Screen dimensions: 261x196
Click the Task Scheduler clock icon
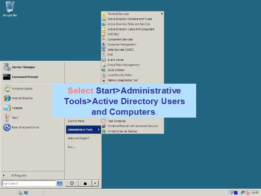104,121
